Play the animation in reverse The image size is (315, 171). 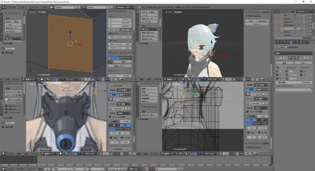(x=116, y=169)
